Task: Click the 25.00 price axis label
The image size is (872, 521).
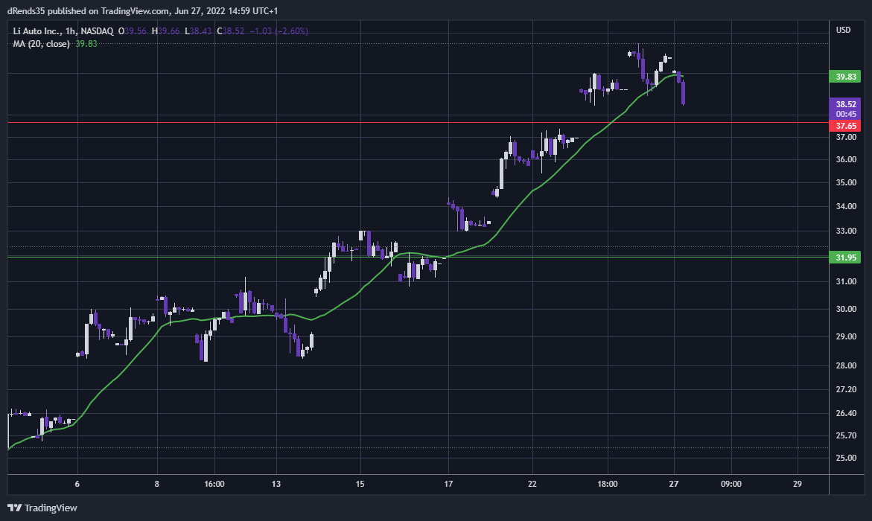Action: [846, 458]
